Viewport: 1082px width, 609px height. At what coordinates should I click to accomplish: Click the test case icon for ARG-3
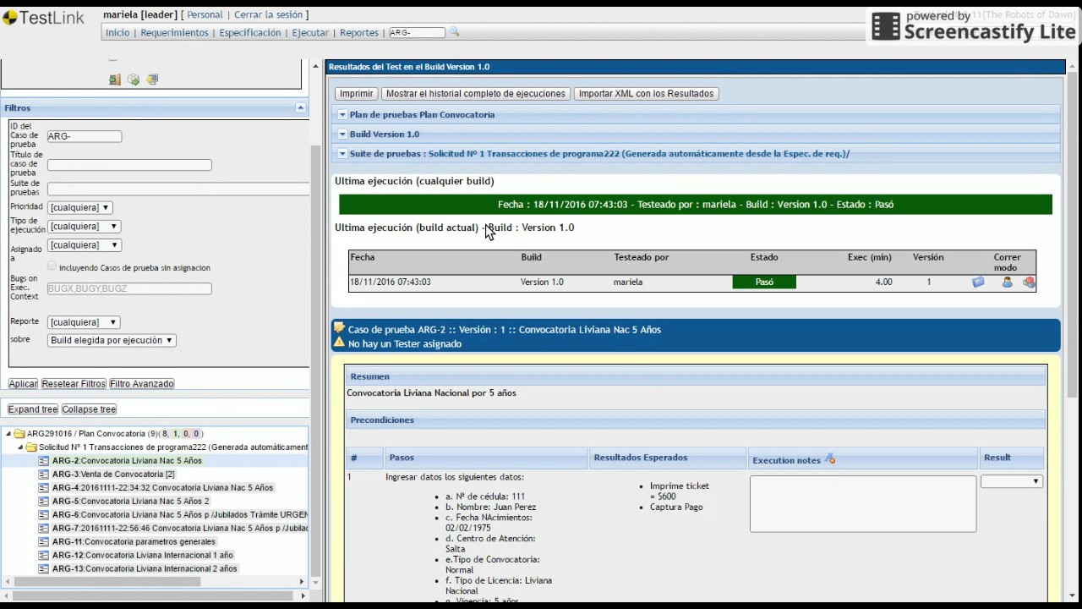click(44, 475)
